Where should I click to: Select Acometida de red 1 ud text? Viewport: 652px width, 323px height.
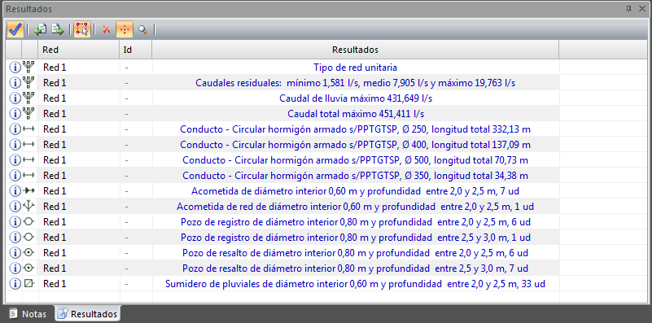coord(355,207)
